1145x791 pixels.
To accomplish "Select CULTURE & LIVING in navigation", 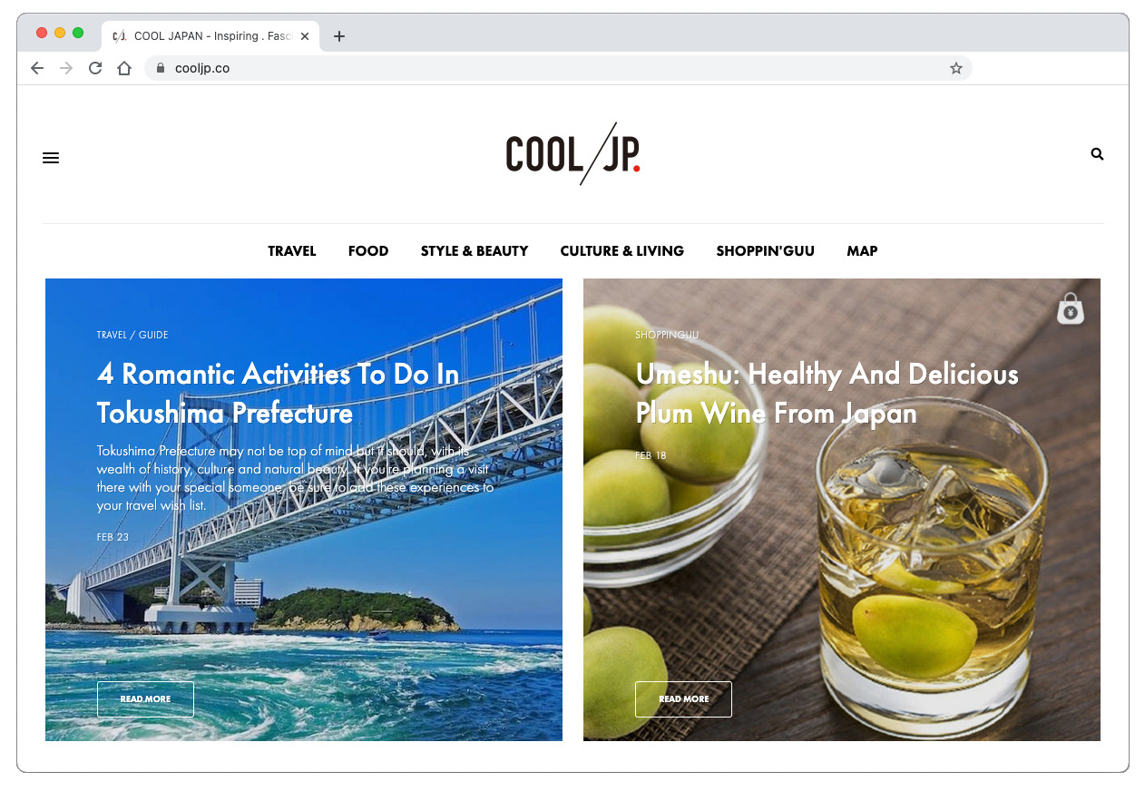I will (x=622, y=251).
